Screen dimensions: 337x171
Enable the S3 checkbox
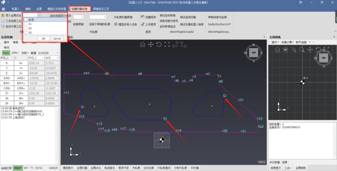click(26, 32)
